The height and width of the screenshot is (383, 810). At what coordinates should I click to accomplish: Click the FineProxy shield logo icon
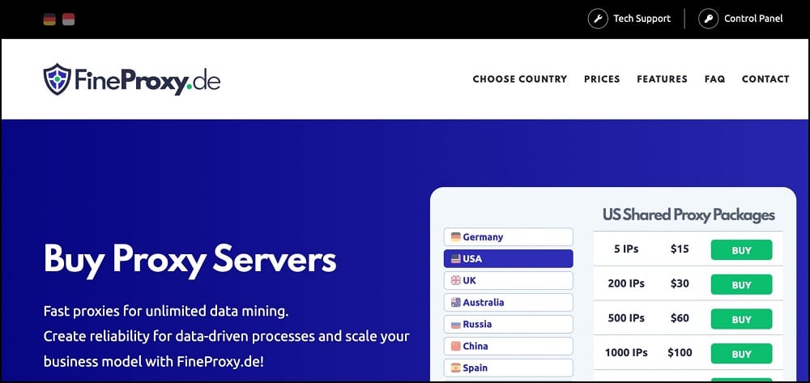coord(57,79)
